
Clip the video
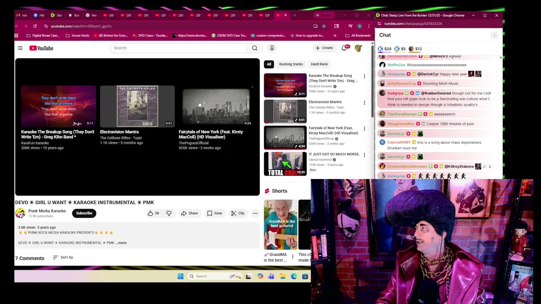238,213
